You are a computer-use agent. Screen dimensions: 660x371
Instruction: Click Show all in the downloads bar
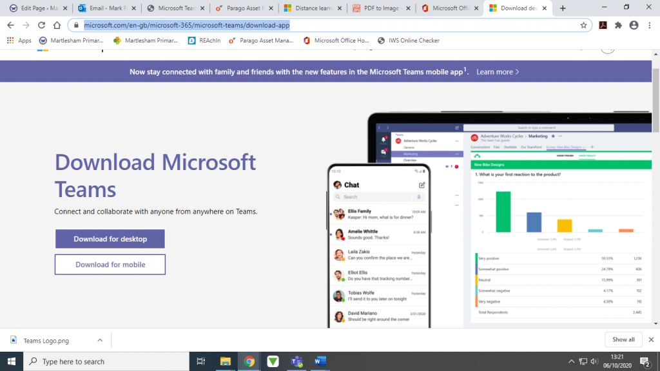[623, 339]
